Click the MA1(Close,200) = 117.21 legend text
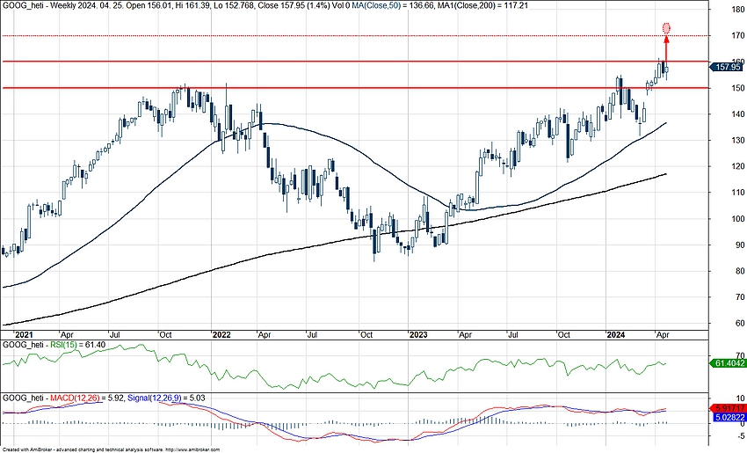This screenshot has width=747, height=453. click(x=482, y=5)
